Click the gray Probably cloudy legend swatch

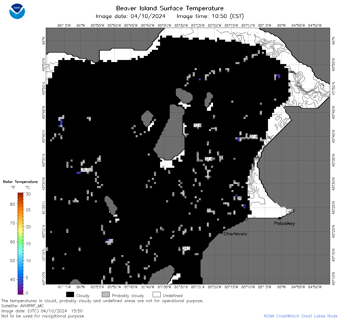point(106,295)
